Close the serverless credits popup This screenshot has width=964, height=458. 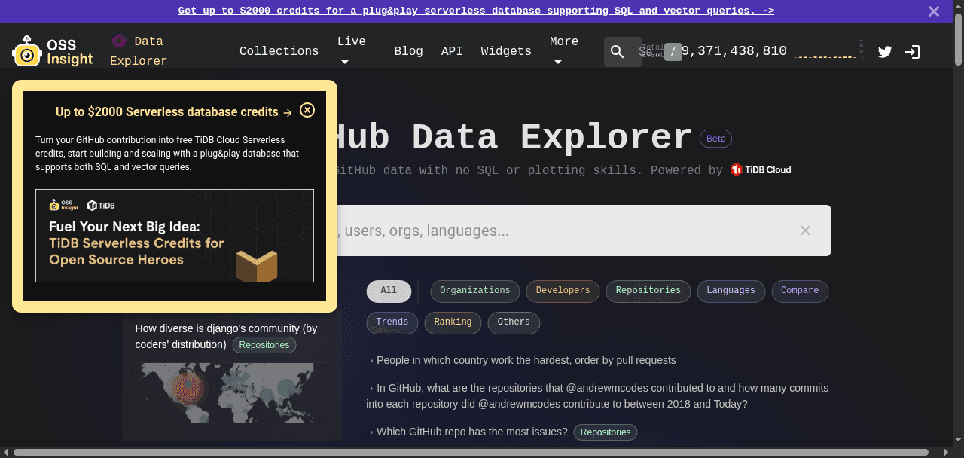coord(307,110)
